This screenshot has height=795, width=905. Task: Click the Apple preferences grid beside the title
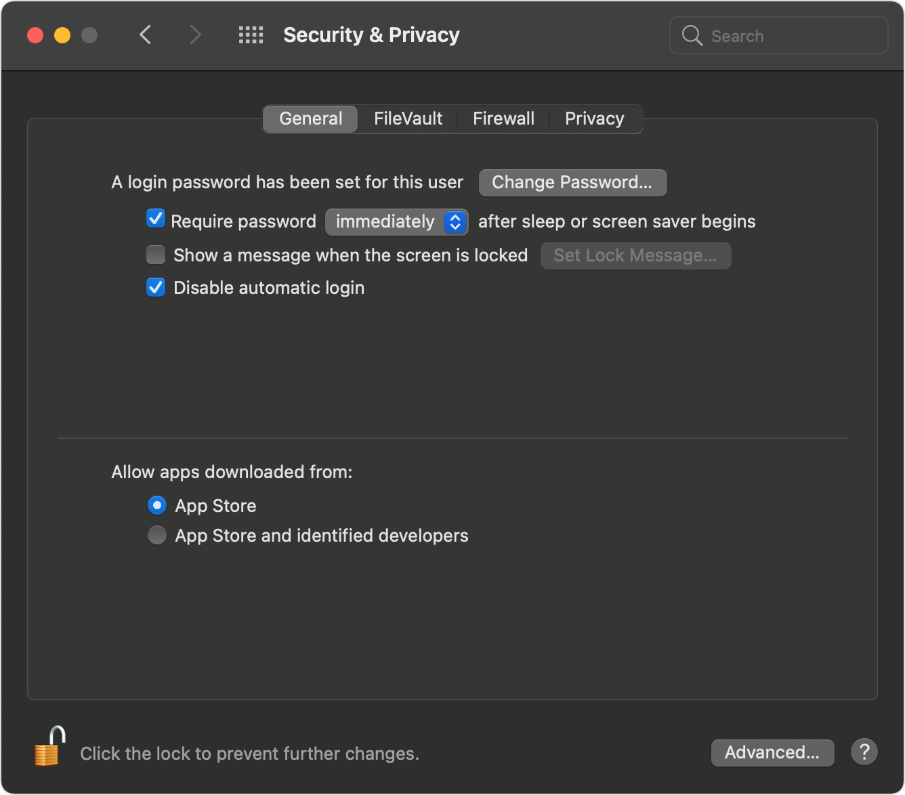click(x=251, y=35)
